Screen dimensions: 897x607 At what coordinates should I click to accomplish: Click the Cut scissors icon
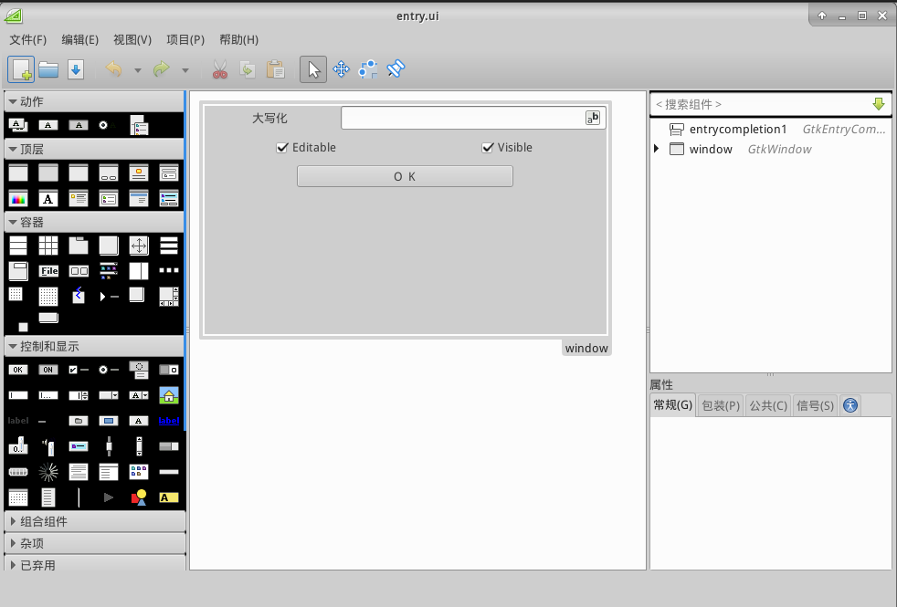pos(219,69)
